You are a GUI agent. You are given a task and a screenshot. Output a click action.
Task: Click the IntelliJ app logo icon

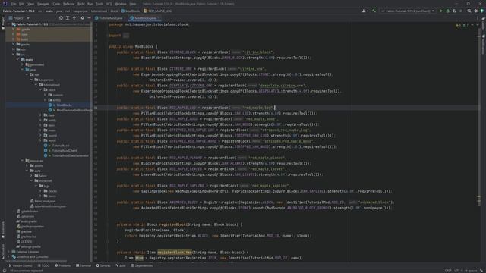tap(5, 4)
